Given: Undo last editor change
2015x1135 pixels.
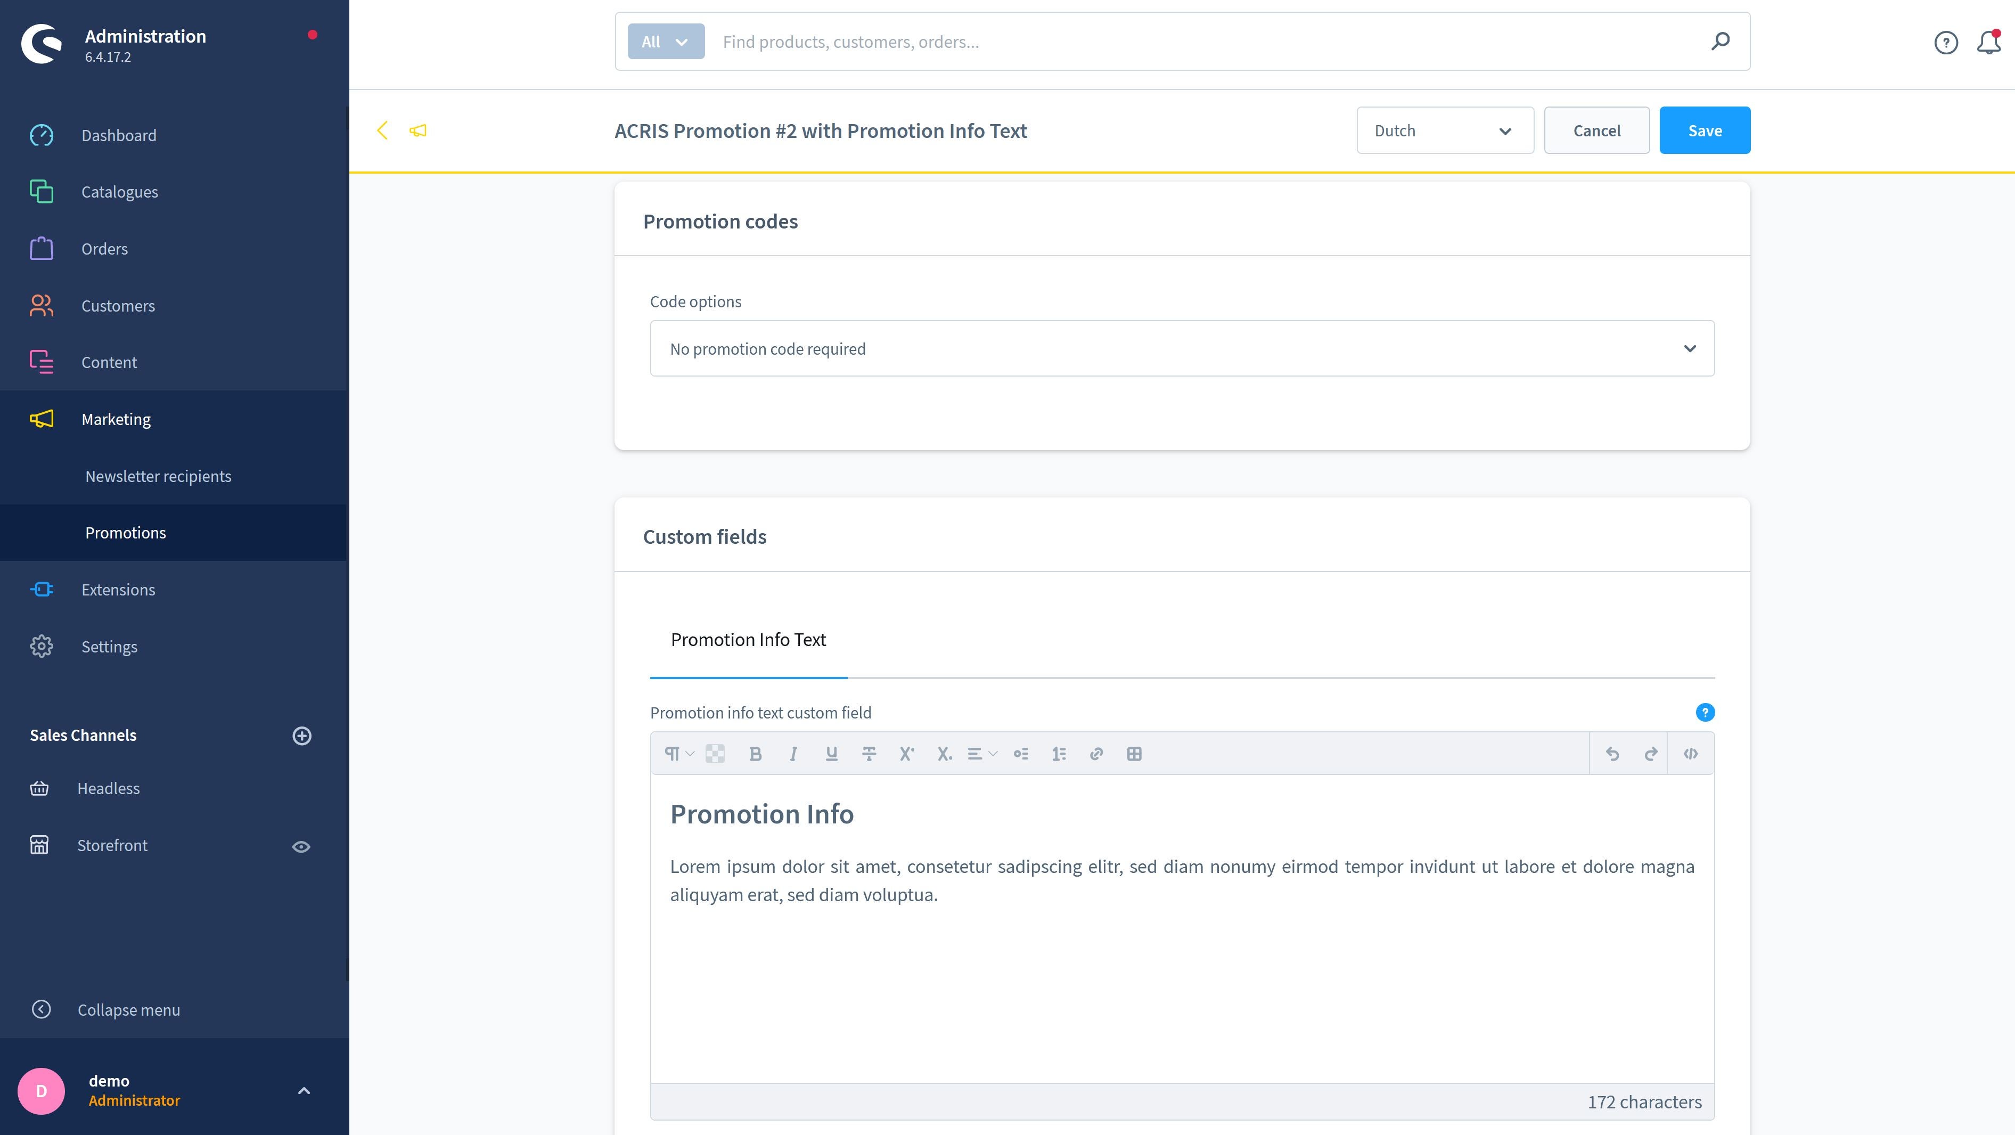Looking at the screenshot, I should tap(1612, 754).
